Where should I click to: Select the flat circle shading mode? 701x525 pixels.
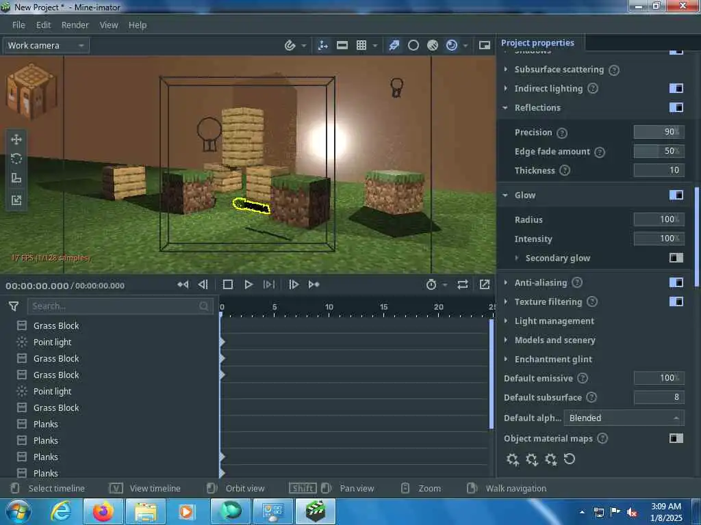click(x=413, y=45)
